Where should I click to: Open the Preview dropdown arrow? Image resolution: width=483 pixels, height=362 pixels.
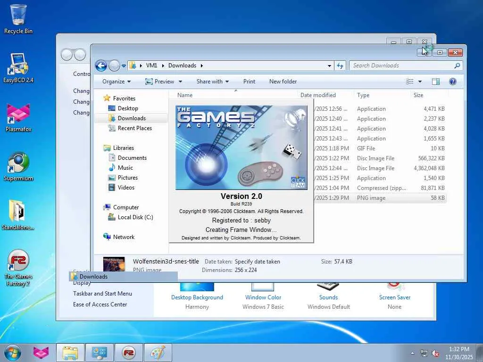[x=180, y=82]
